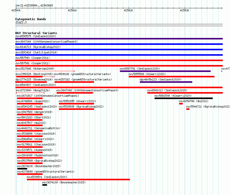The image size is (230, 195).
Task: Click the DGV Structural Variants track title
Action: tap(36, 33)
